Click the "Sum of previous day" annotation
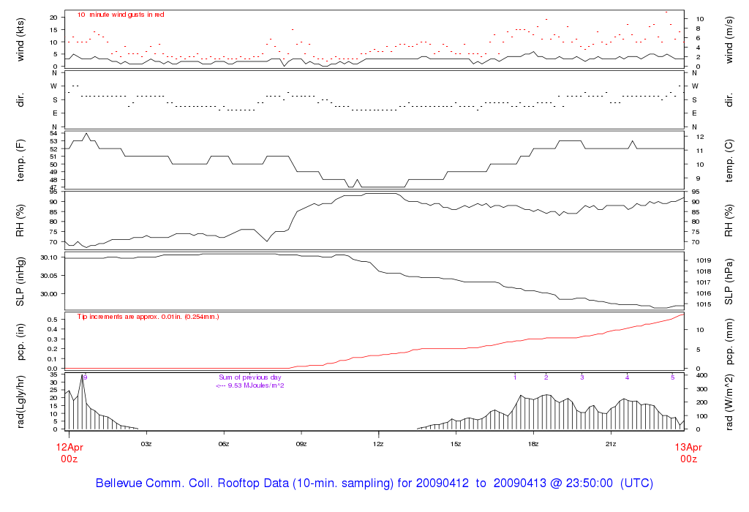Screen dimensions: 749x512 (250, 377)
